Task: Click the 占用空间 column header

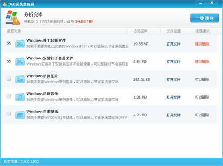Action: pos(140,31)
